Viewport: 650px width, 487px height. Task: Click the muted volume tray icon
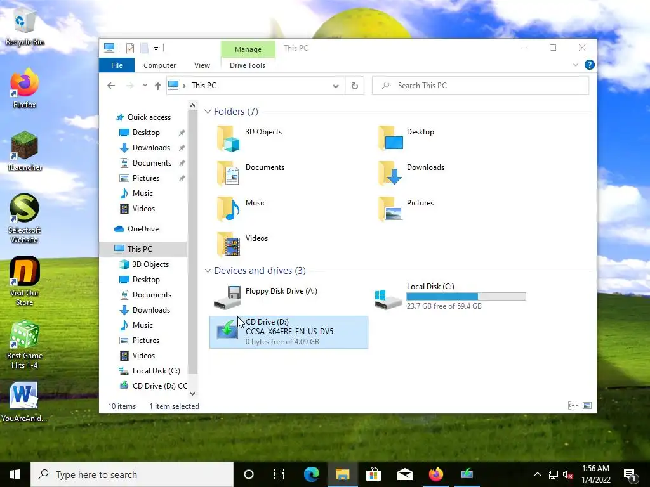click(x=568, y=474)
